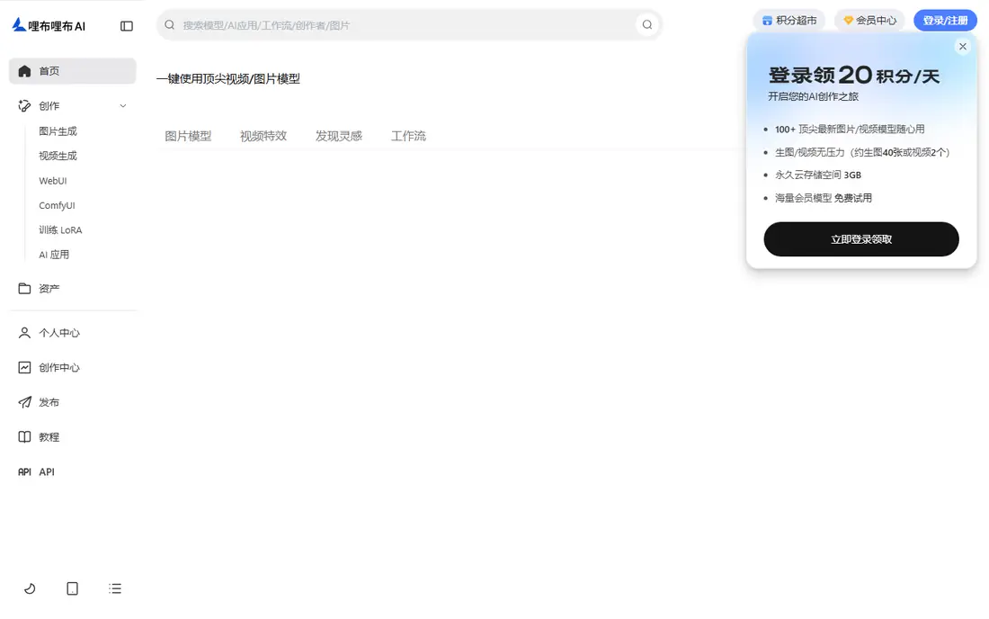Click the 创作 palette icon

point(24,105)
